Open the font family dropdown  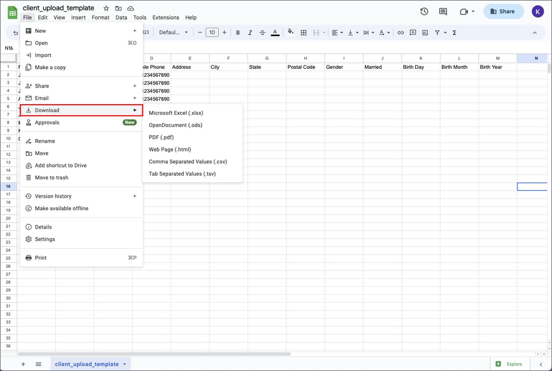[x=173, y=33]
